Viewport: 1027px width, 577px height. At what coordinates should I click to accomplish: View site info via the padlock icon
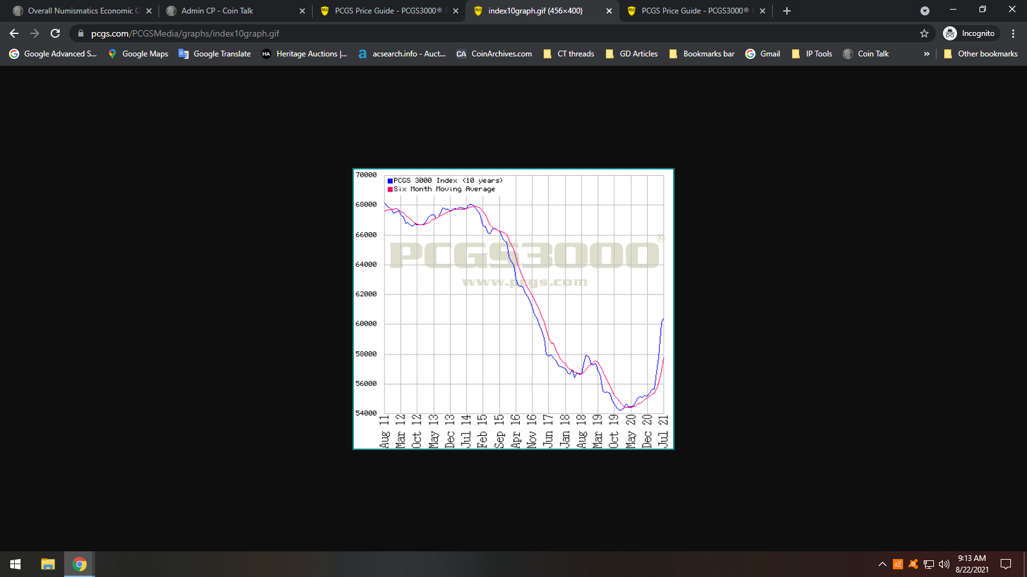coord(80,33)
